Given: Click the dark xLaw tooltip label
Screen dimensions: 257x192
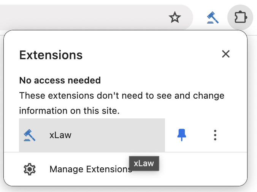Looking at the screenshot, I should click(x=144, y=164).
